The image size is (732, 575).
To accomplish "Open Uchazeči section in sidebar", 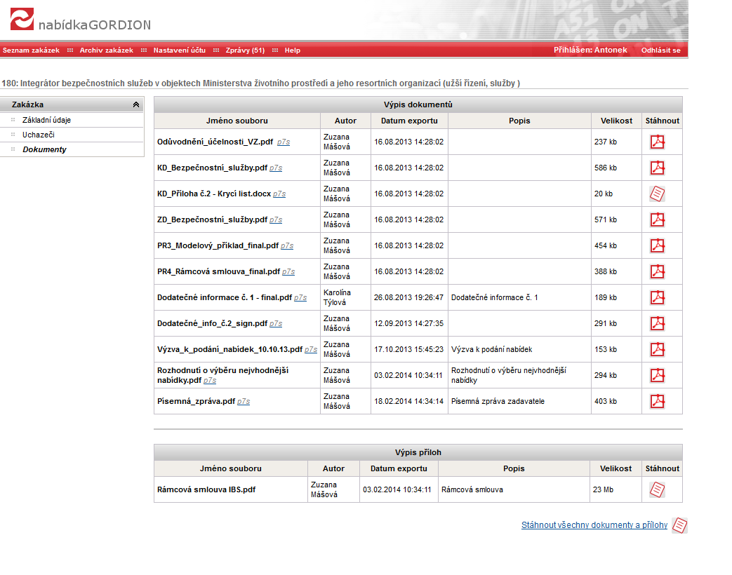I will click(38, 135).
